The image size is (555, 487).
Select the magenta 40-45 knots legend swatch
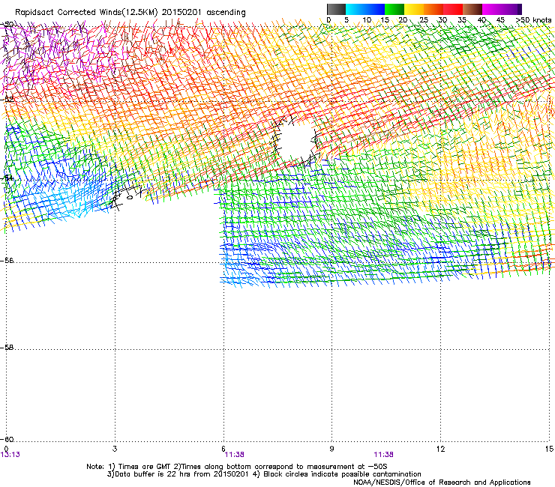492,9
